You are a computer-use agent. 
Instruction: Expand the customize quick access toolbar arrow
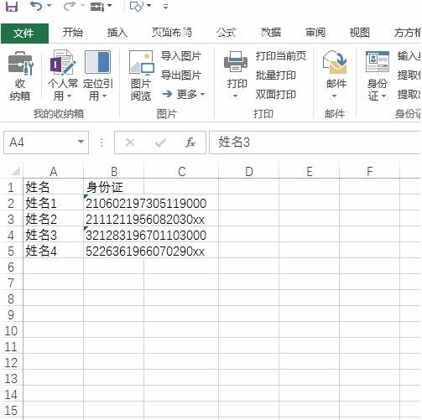(x=165, y=7)
